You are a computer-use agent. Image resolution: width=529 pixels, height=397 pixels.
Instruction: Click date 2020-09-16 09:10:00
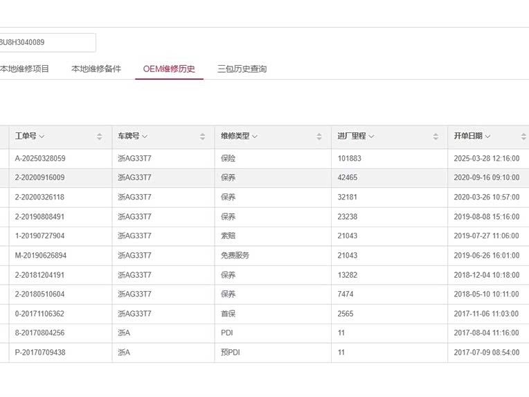(487, 177)
